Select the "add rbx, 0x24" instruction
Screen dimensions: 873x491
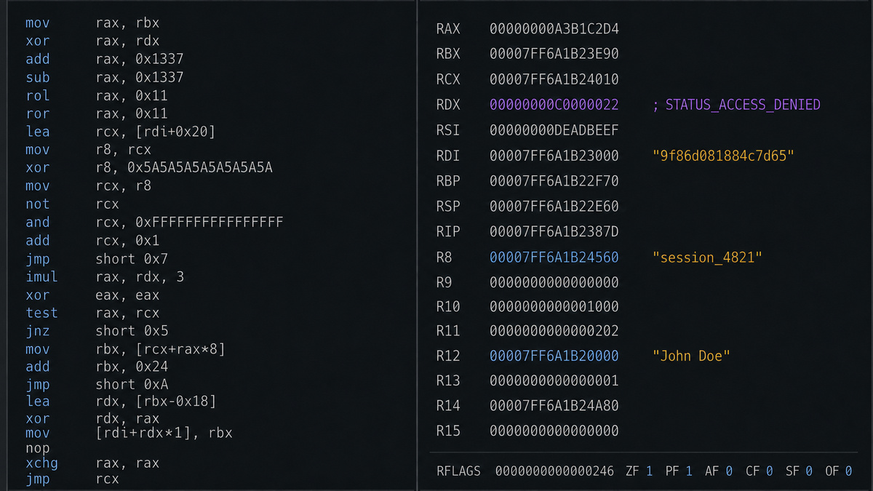point(97,367)
